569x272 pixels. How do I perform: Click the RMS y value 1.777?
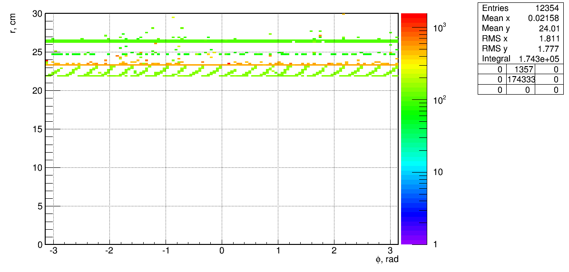point(549,49)
